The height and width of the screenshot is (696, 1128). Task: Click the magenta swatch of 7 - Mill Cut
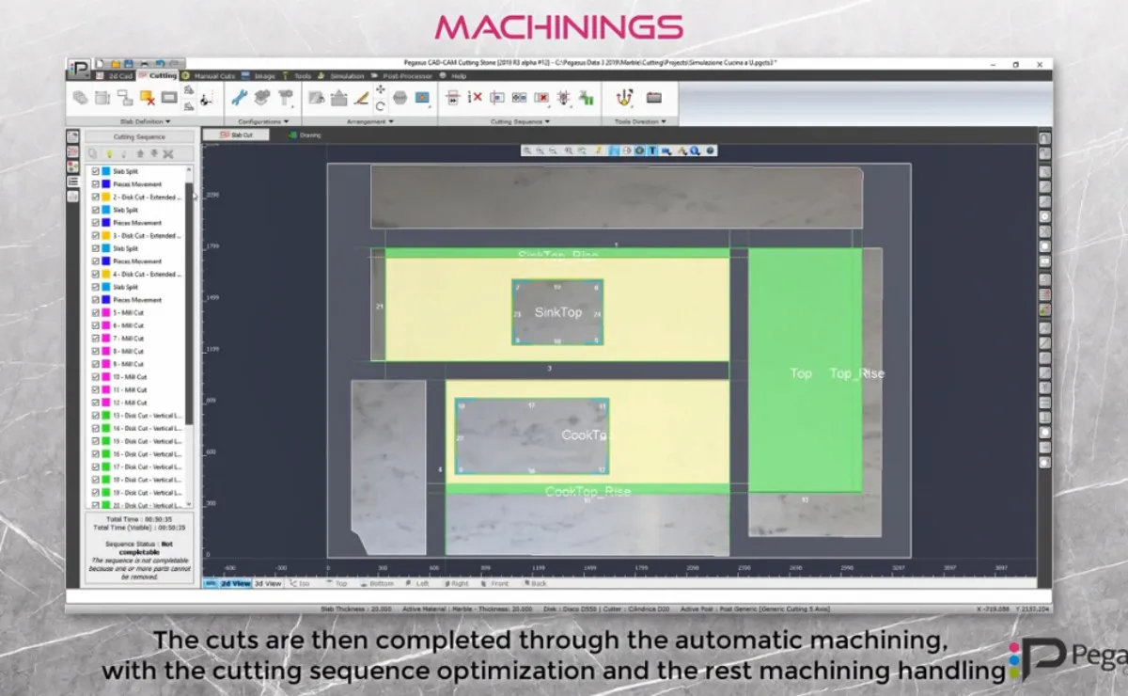point(105,338)
